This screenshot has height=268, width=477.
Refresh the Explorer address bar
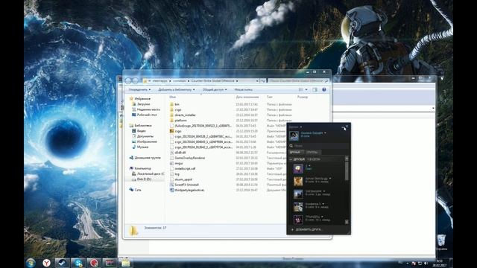tap(262, 81)
